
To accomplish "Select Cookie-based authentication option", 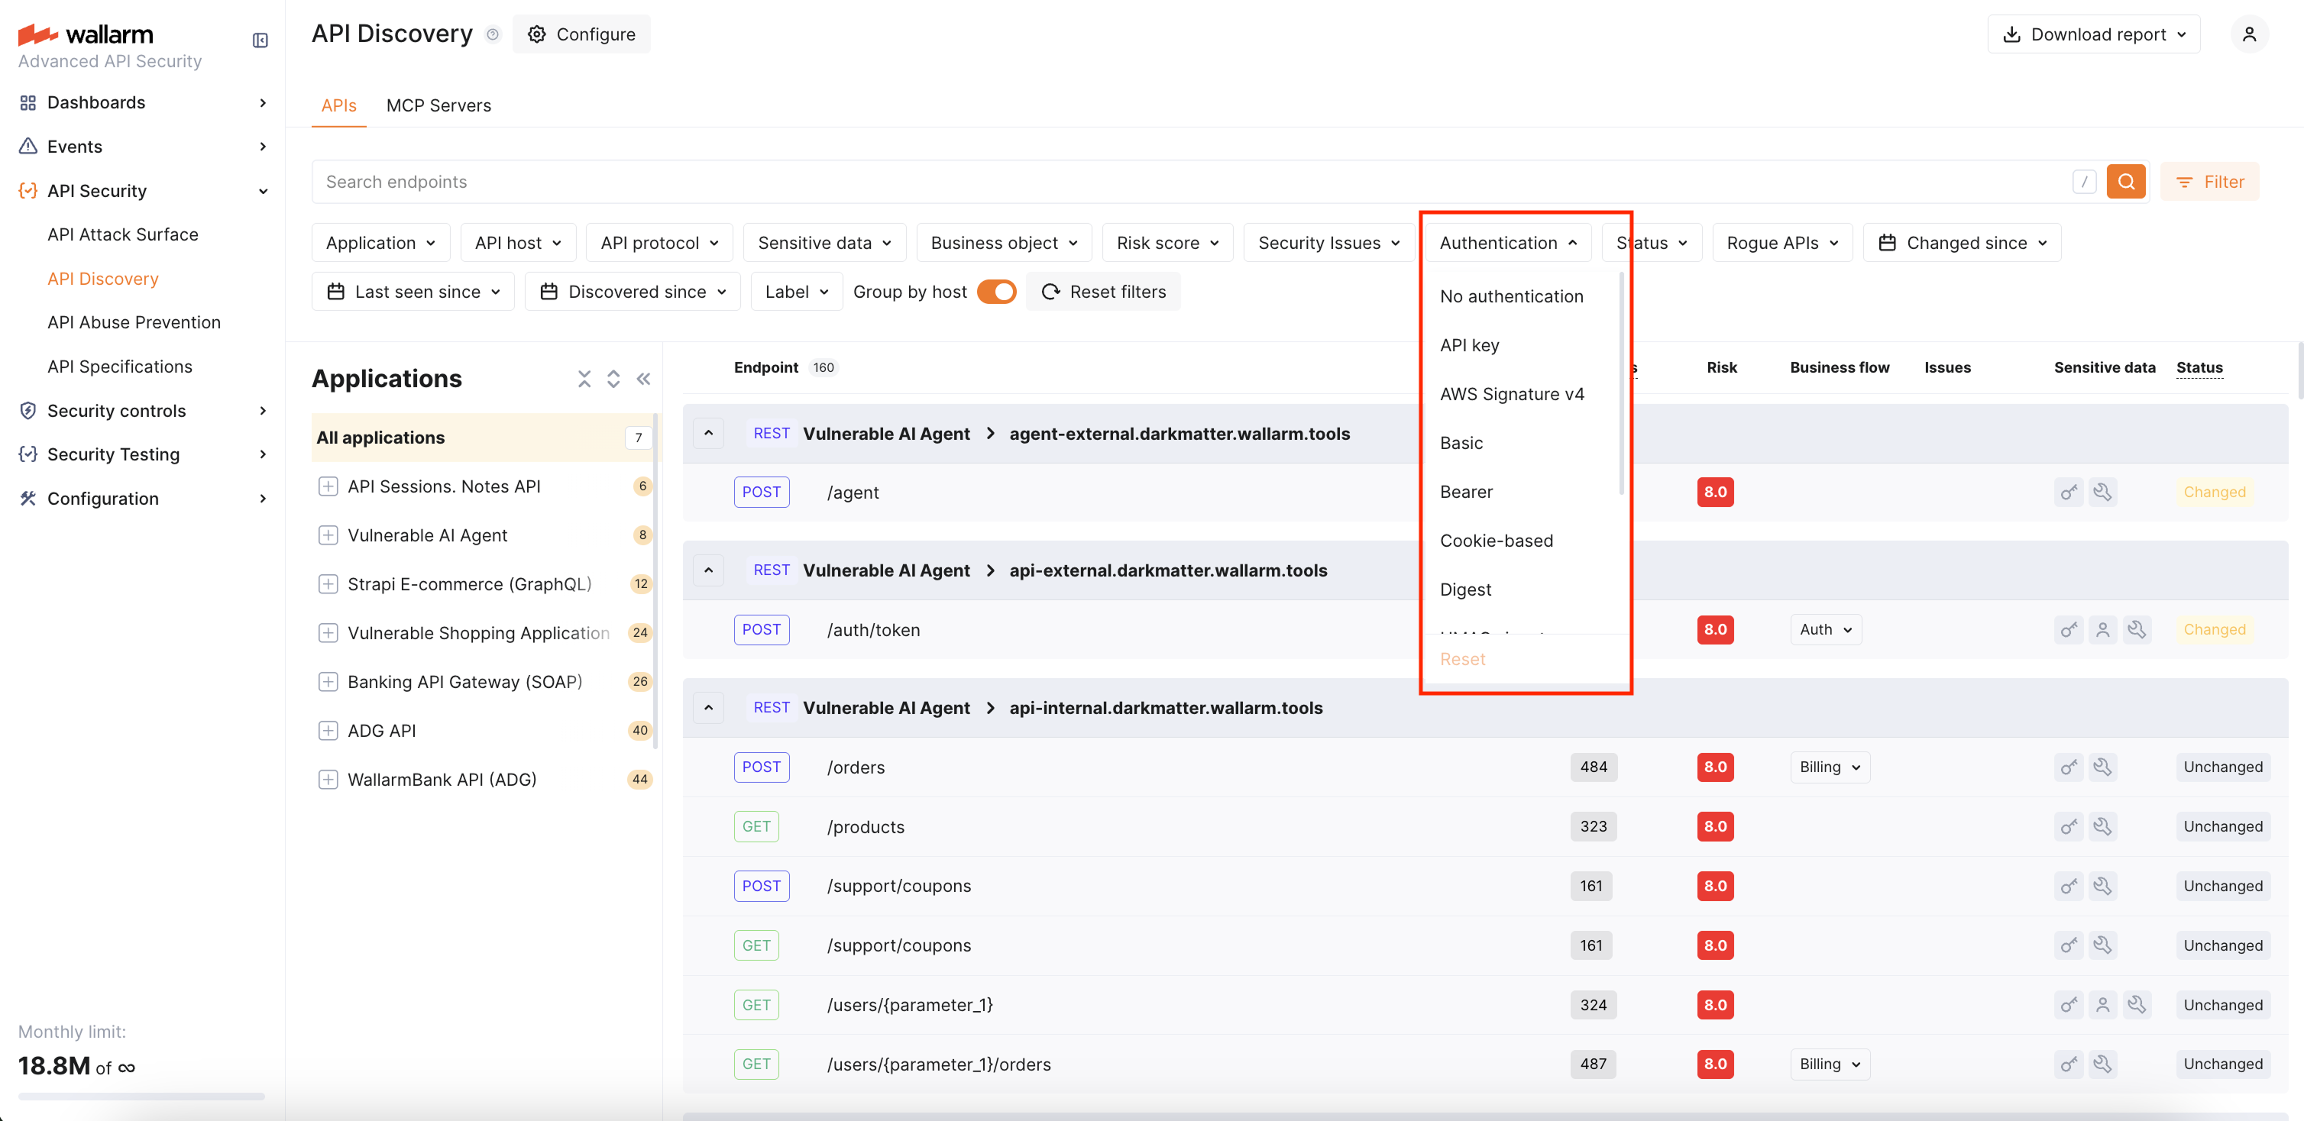I will [1496, 541].
